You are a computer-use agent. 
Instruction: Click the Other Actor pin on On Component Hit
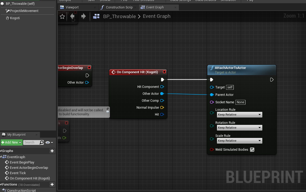coord(162,94)
